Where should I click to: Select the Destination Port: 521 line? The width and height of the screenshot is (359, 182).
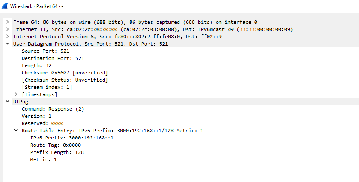pos(52,58)
